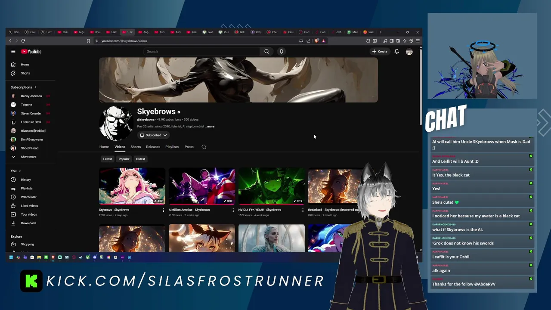Go back in browser
The height and width of the screenshot is (310, 551).
(x=10, y=41)
